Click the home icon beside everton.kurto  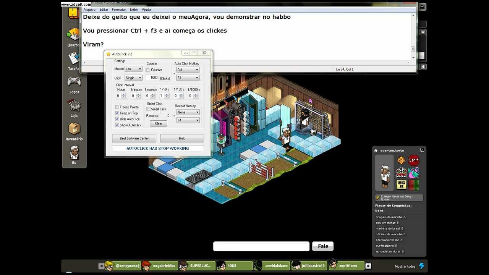coord(376,150)
